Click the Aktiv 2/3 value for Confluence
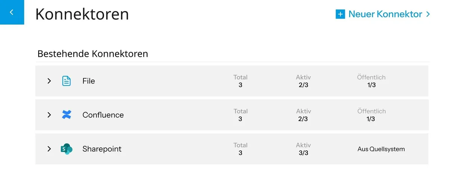The height and width of the screenshot is (184, 449). click(x=303, y=119)
